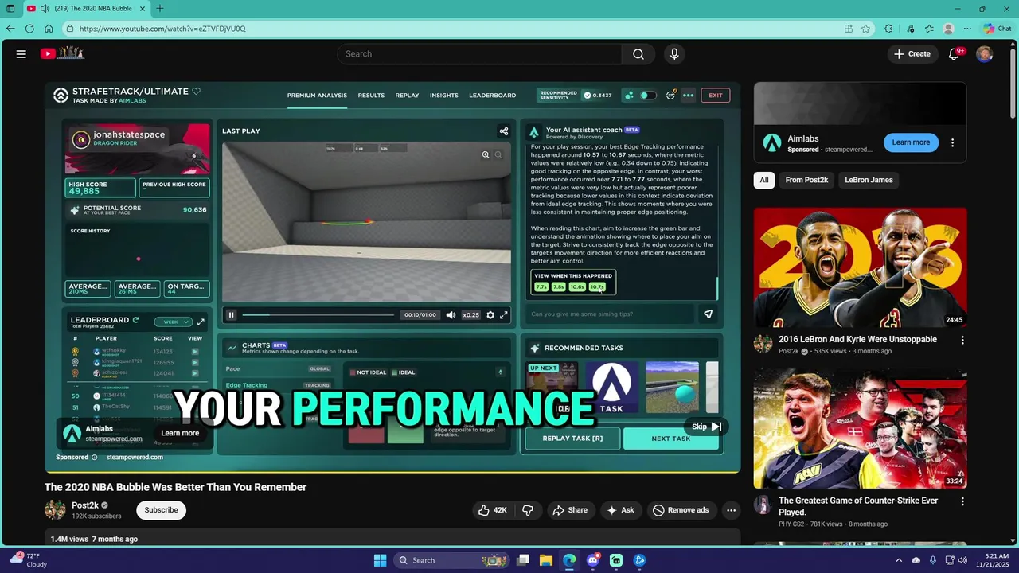
Task: Open the YouTube guide hamburger menu
Action: point(21,54)
